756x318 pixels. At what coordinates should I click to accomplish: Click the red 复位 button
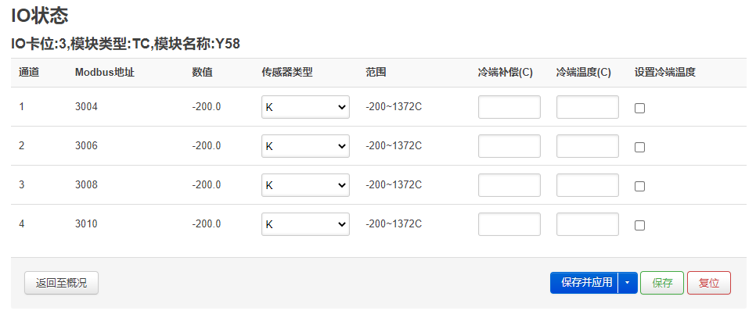pos(709,283)
